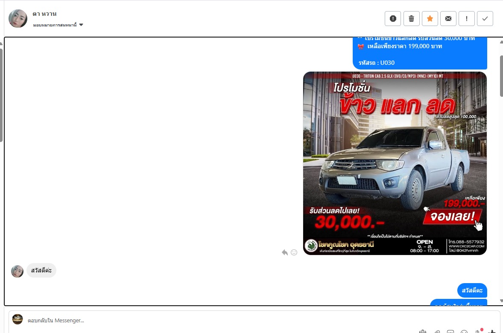Image resolution: width=503 pixels, height=333 pixels.
Task: Click the page avatar beside the reply box
Action: point(18,319)
